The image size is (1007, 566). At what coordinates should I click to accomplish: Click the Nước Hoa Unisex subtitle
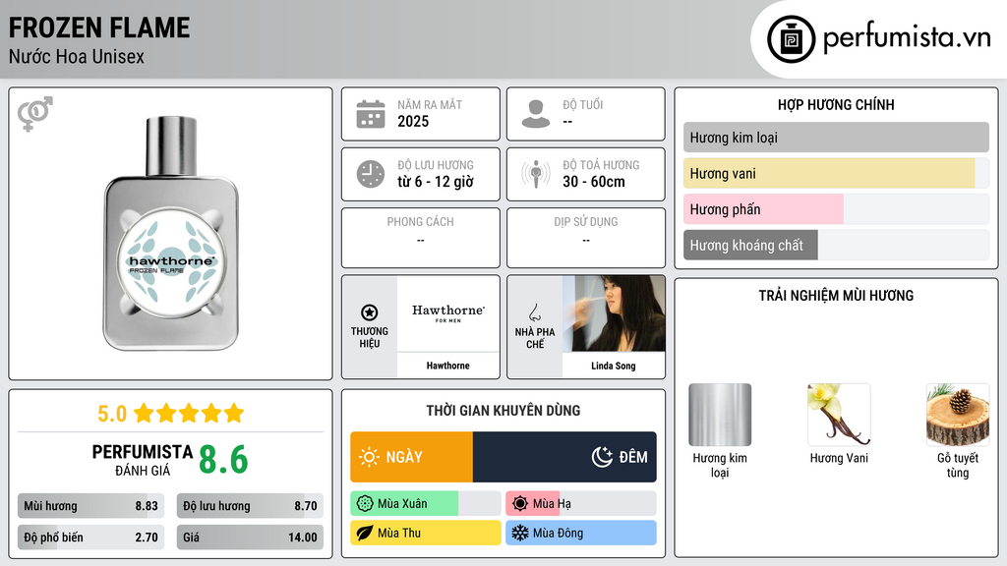click(x=77, y=56)
